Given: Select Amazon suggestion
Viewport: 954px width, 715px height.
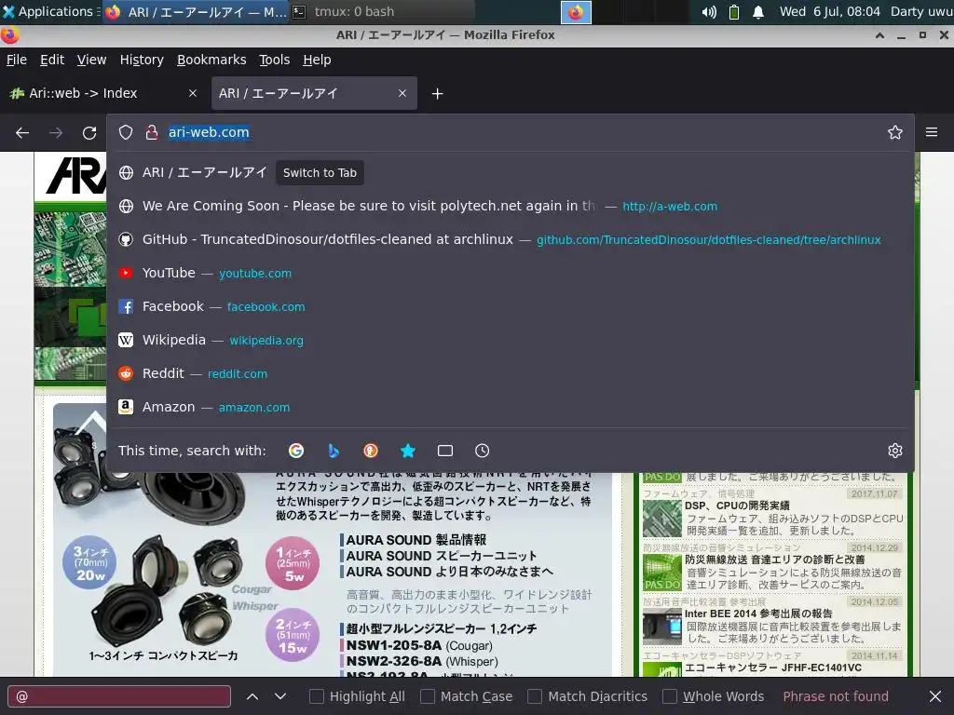Looking at the screenshot, I should point(510,407).
